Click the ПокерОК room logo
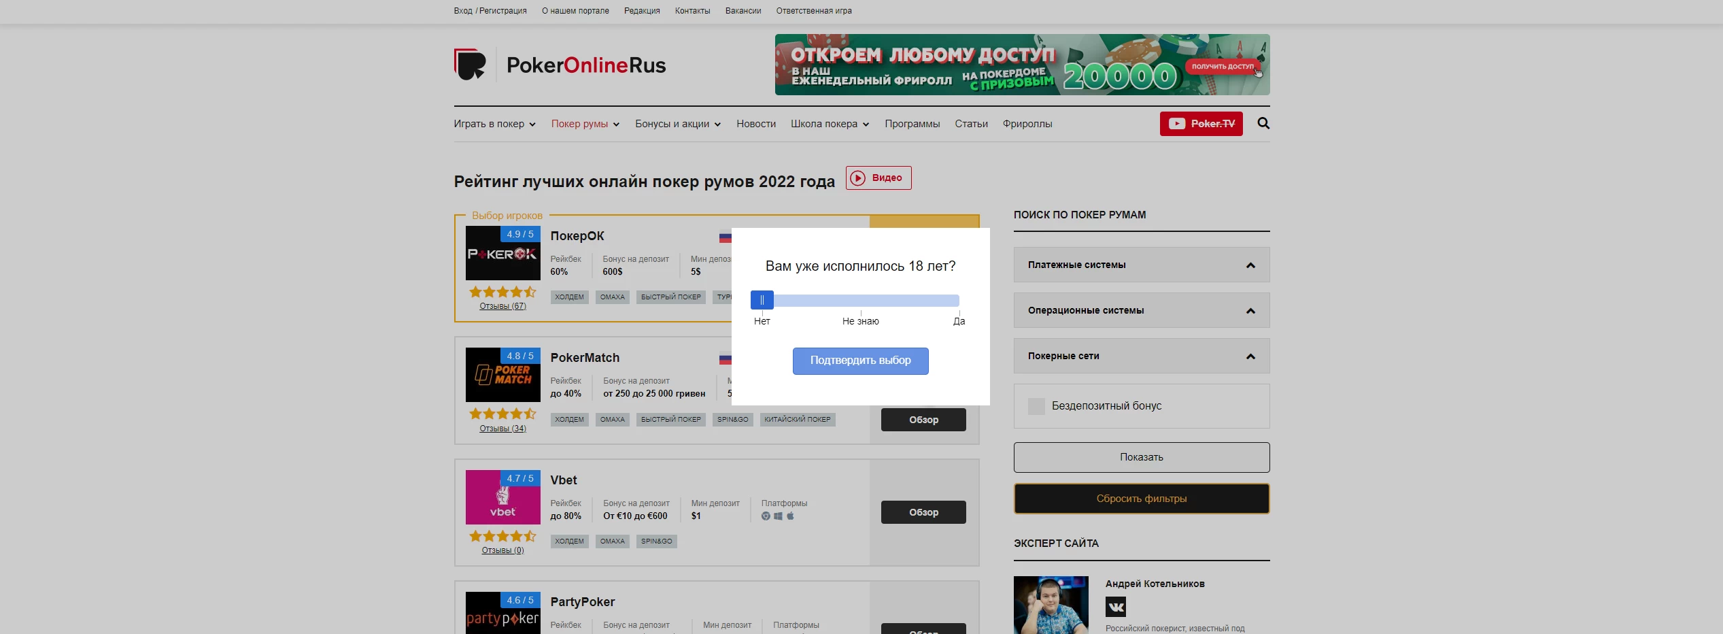 (x=502, y=253)
